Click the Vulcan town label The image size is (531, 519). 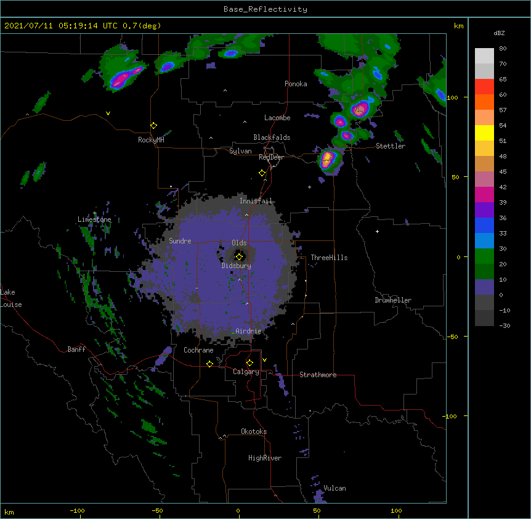click(334, 488)
